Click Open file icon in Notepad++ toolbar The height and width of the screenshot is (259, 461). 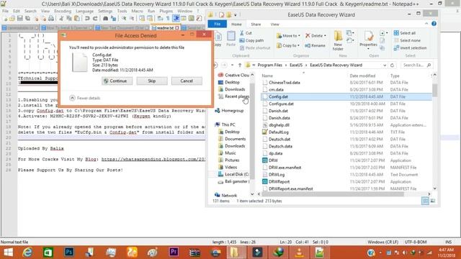coord(12,19)
